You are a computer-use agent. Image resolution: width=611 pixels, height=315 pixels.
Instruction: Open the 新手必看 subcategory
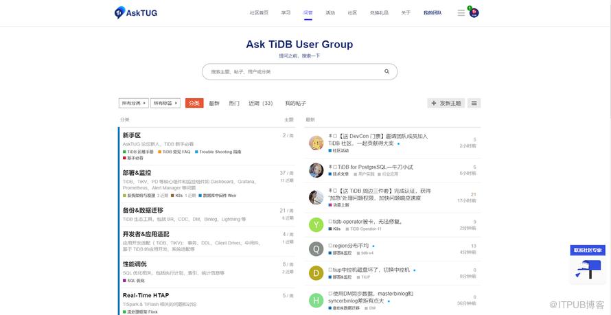tap(133, 158)
